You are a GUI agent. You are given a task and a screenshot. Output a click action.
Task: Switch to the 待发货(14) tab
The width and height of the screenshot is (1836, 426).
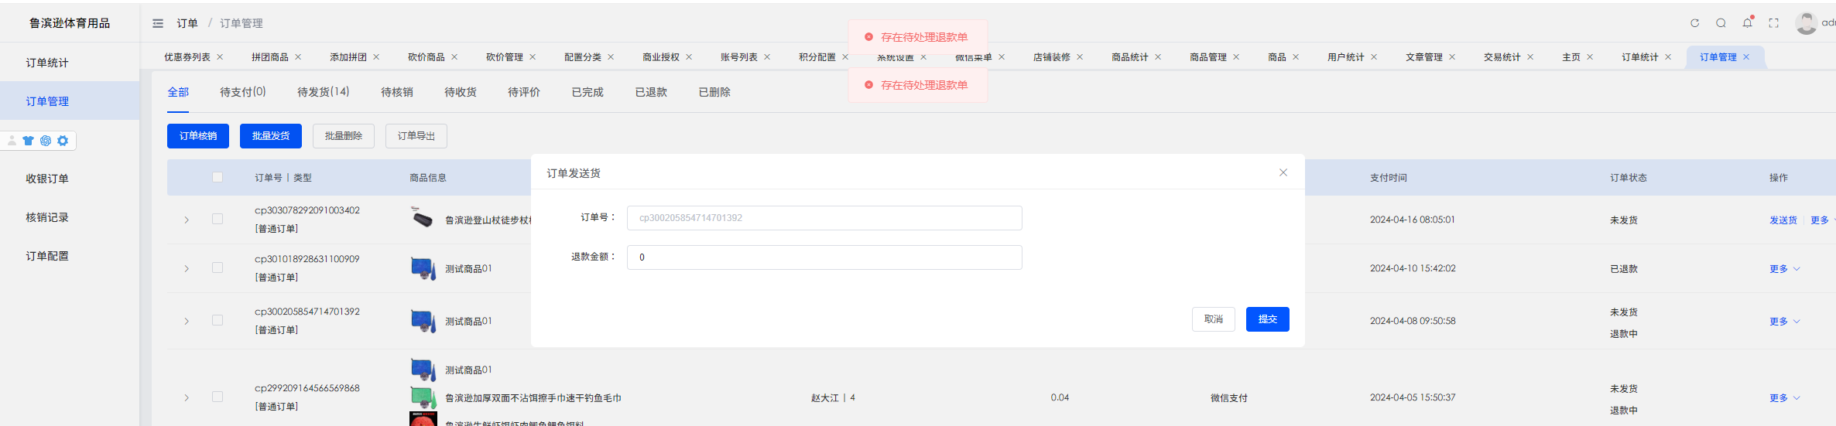(323, 92)
